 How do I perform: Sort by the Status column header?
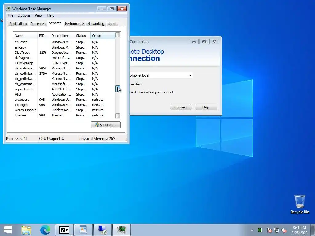pos(82,36)
